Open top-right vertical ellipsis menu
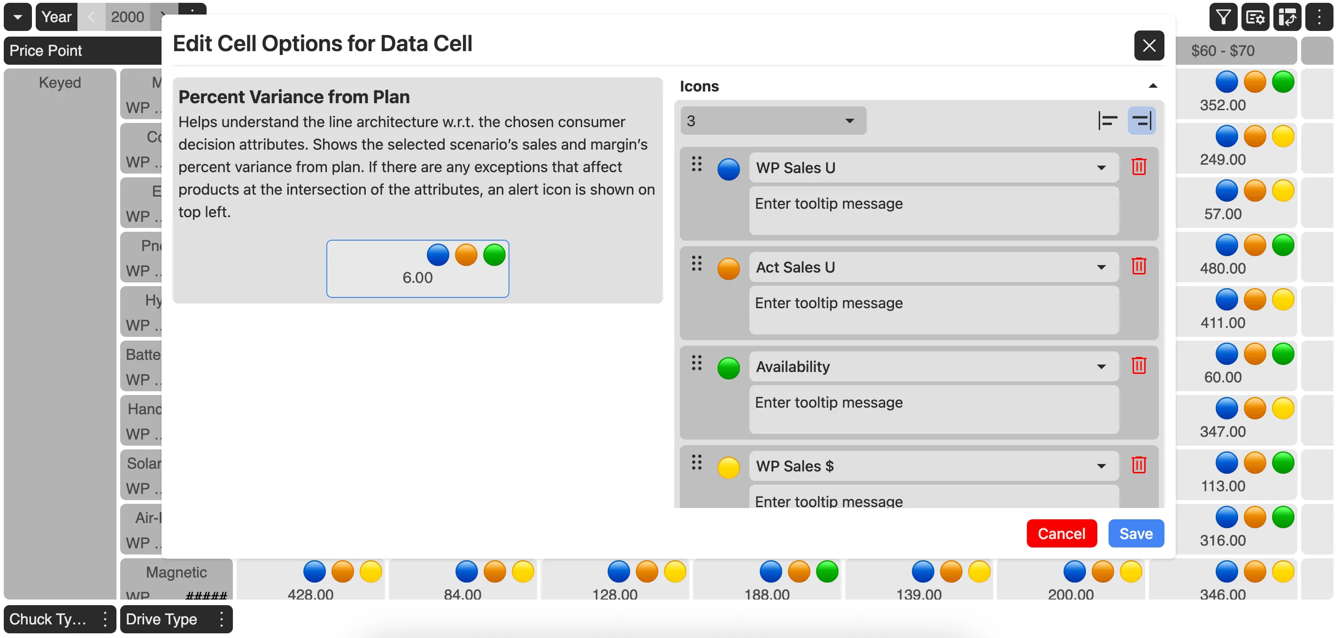Viewport: 1341px width, 638px height. pyautogui.click(x=1318, y=17)
